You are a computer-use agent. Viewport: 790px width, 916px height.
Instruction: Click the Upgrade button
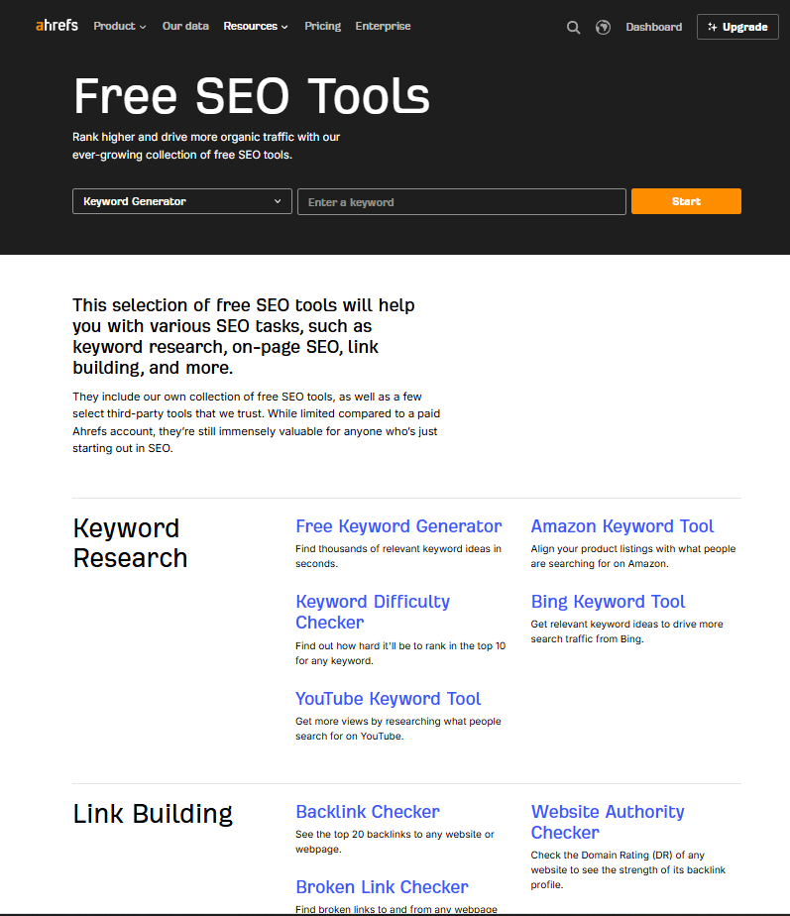point(737,27)
